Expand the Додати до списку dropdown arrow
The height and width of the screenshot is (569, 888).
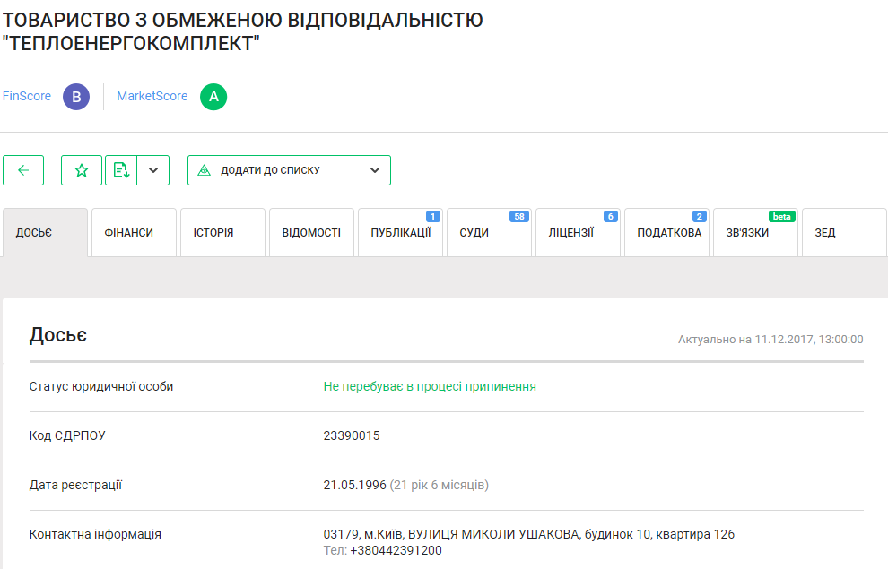pyautogui.click(x=376, y=170)
